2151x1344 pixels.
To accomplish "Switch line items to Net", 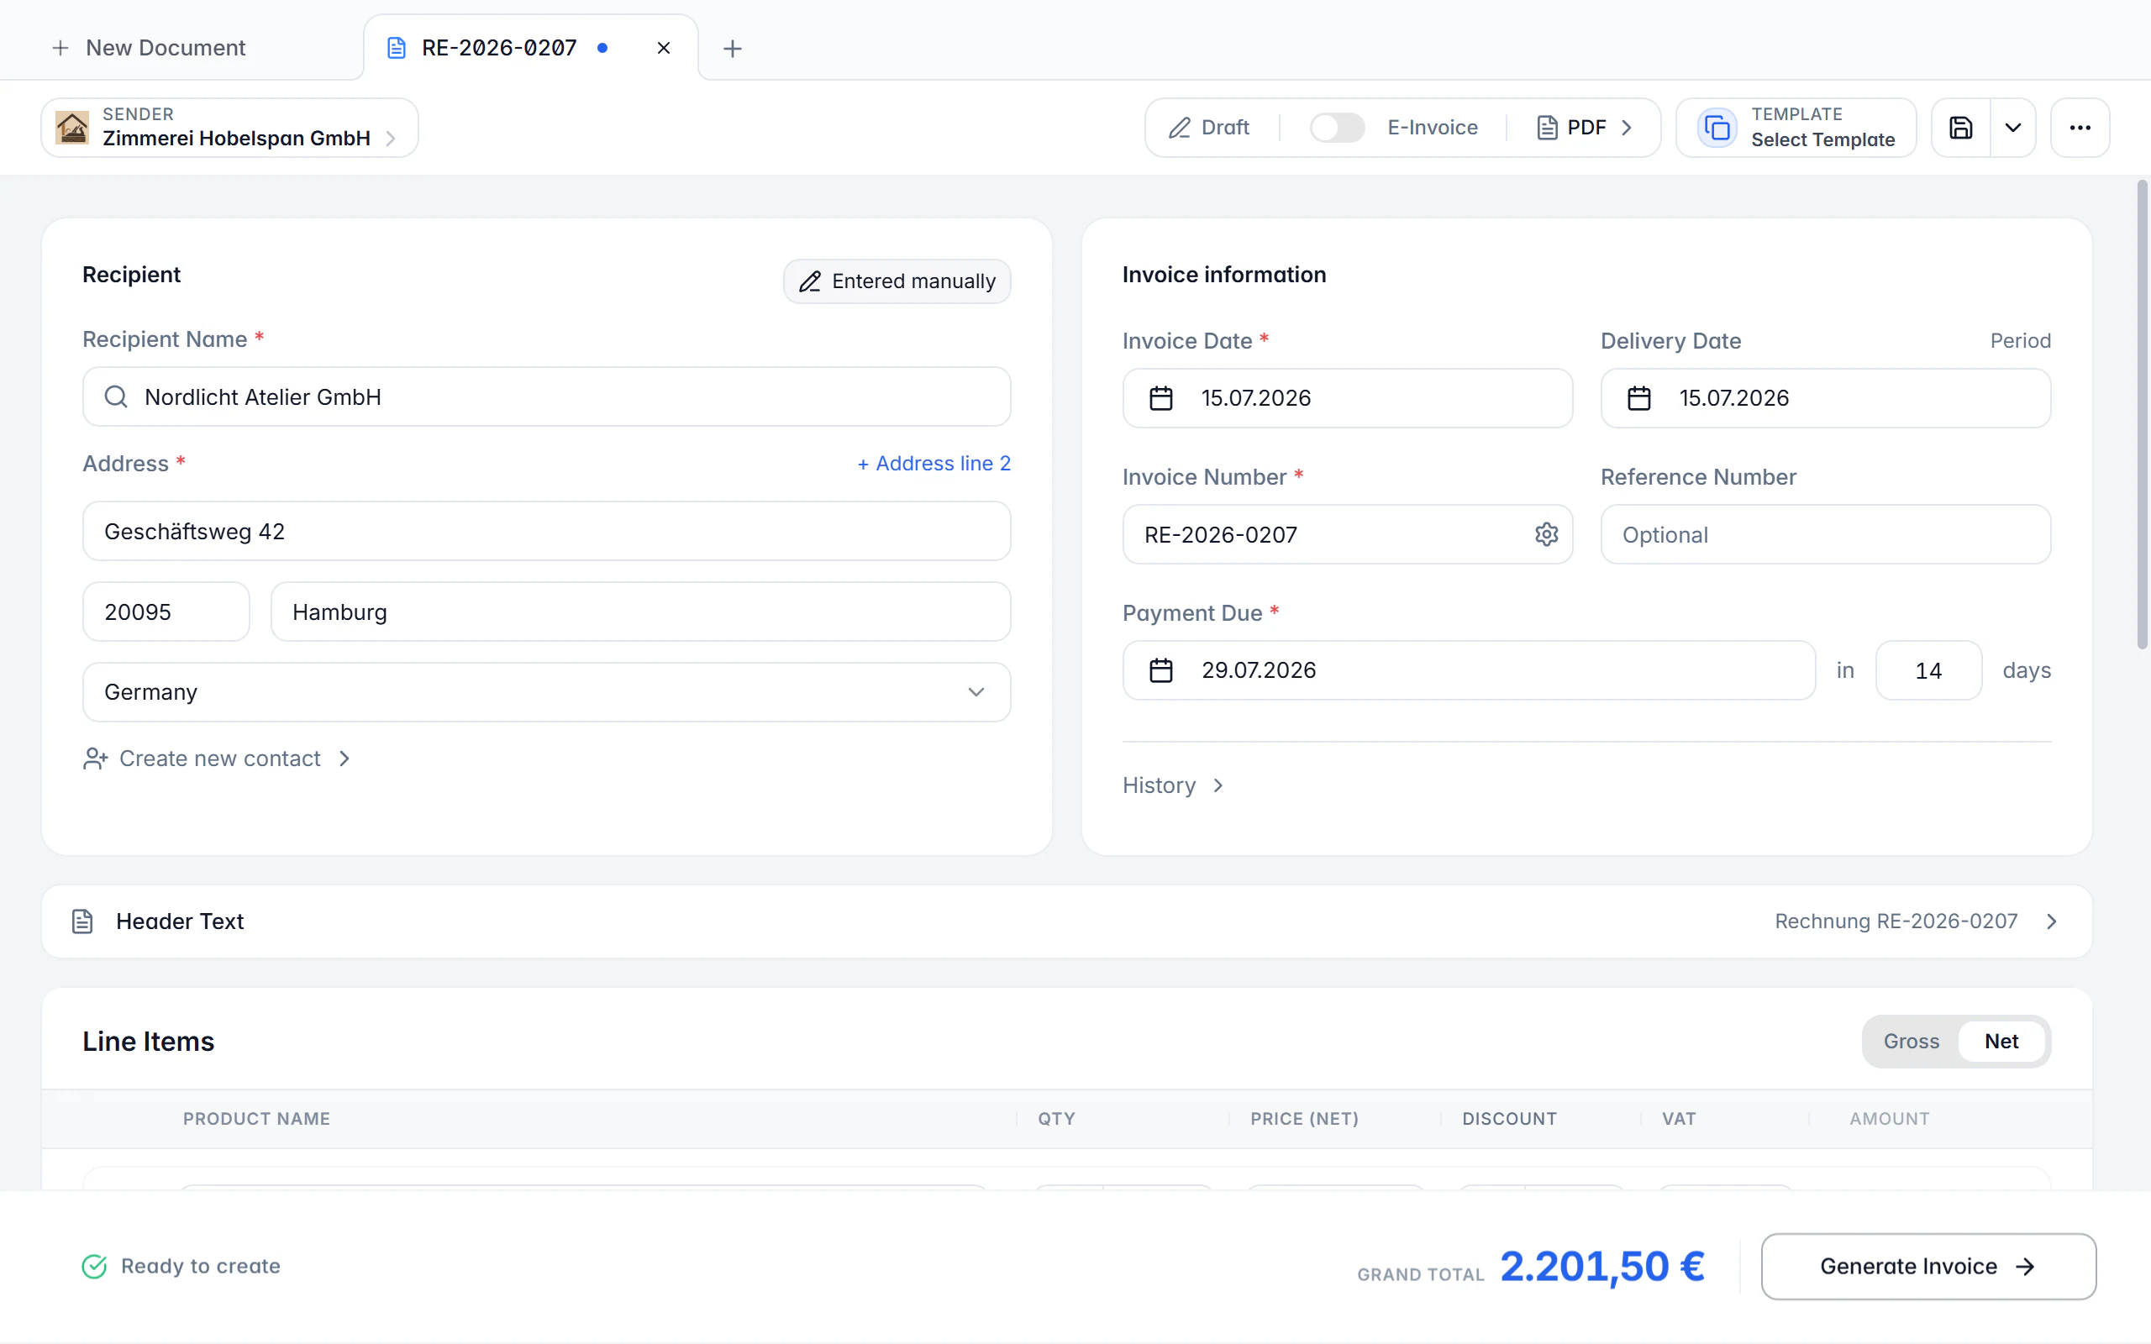I will pos(2001,1041).
